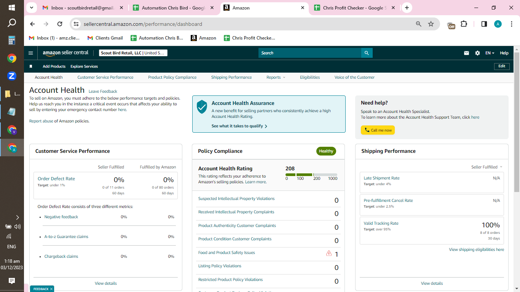Image resolution: width=520 pixels, height=292 pixels.
Task: Click the Chrome address bar URL
Action: point(143,24)
